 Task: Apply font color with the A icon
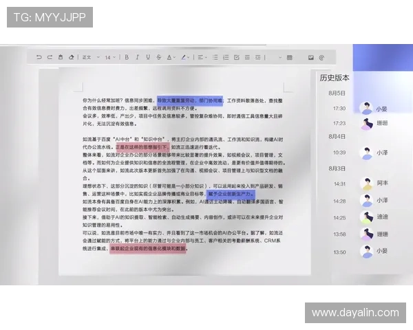169,57
